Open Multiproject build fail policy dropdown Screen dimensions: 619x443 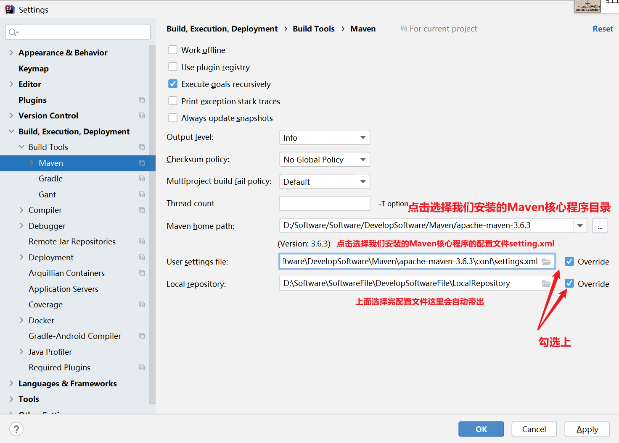point(325,181)
